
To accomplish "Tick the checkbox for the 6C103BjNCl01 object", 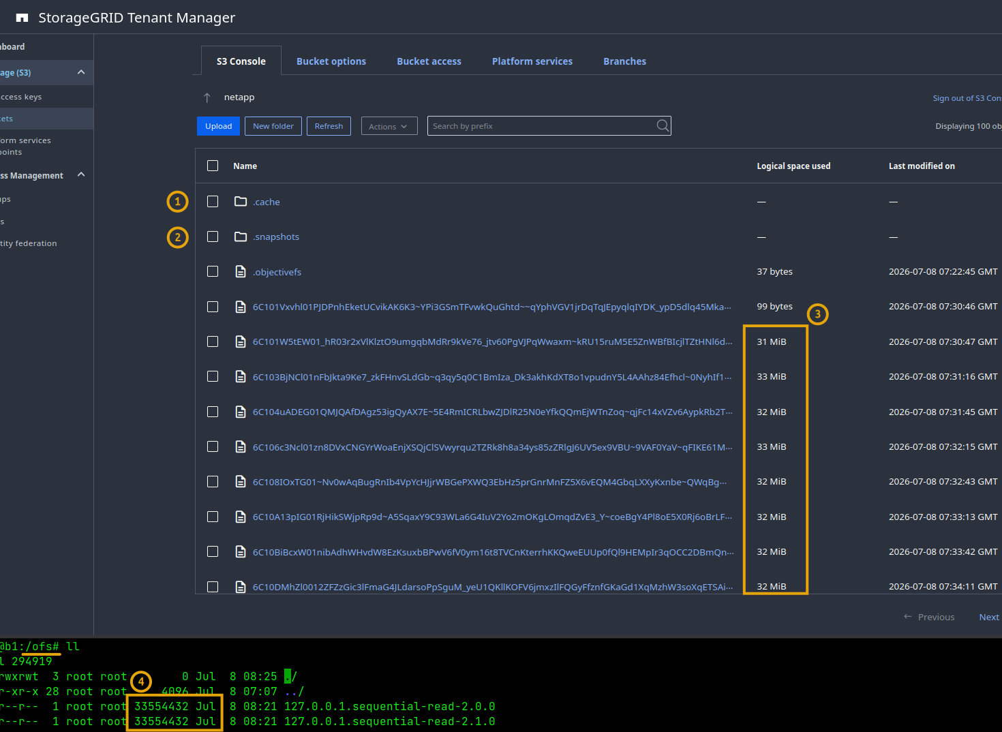I will tap(213, 376).
